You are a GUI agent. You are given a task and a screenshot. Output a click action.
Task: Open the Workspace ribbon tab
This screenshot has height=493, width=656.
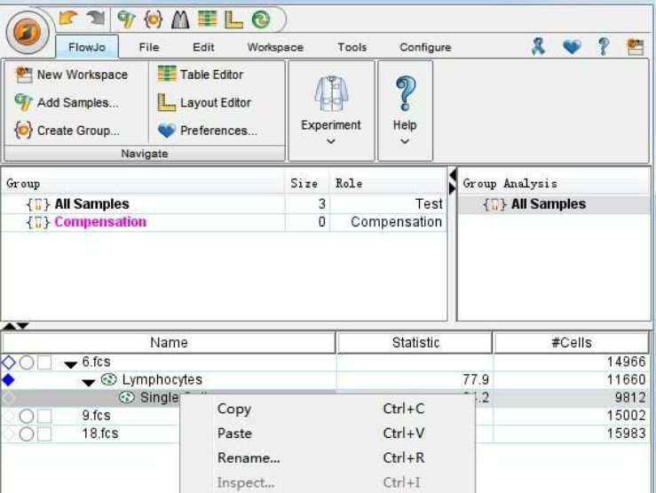[275, 47]
